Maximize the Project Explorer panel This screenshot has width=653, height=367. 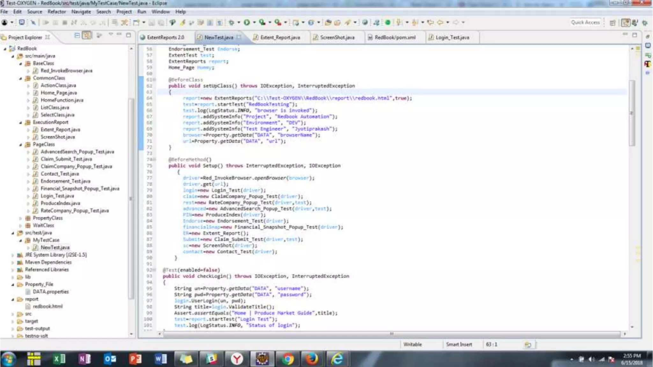click(128, 35)
